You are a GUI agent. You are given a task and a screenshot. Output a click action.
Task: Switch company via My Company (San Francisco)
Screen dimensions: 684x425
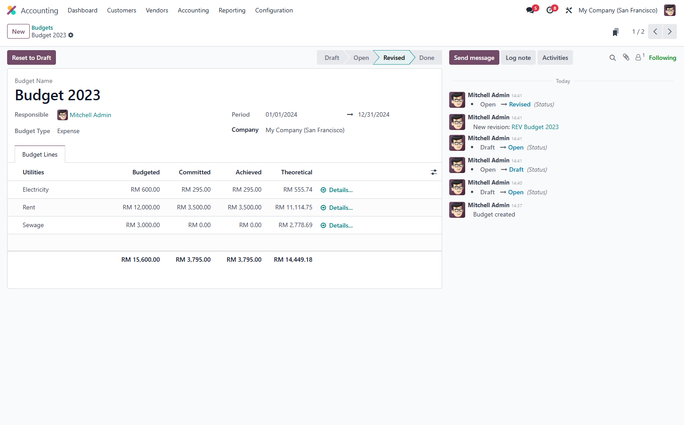click(618, 10)
